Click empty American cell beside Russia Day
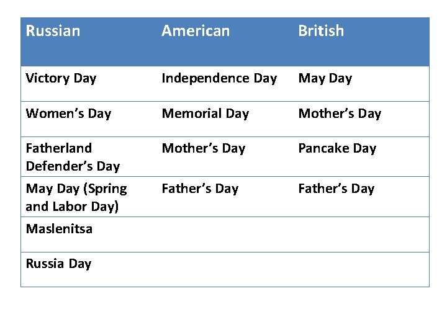 pyautogui.click(x=225, y=269)
